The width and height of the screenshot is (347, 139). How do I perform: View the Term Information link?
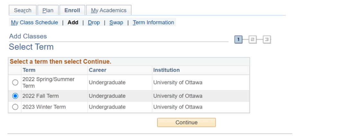pyautogui.click(x=153, y=22)
